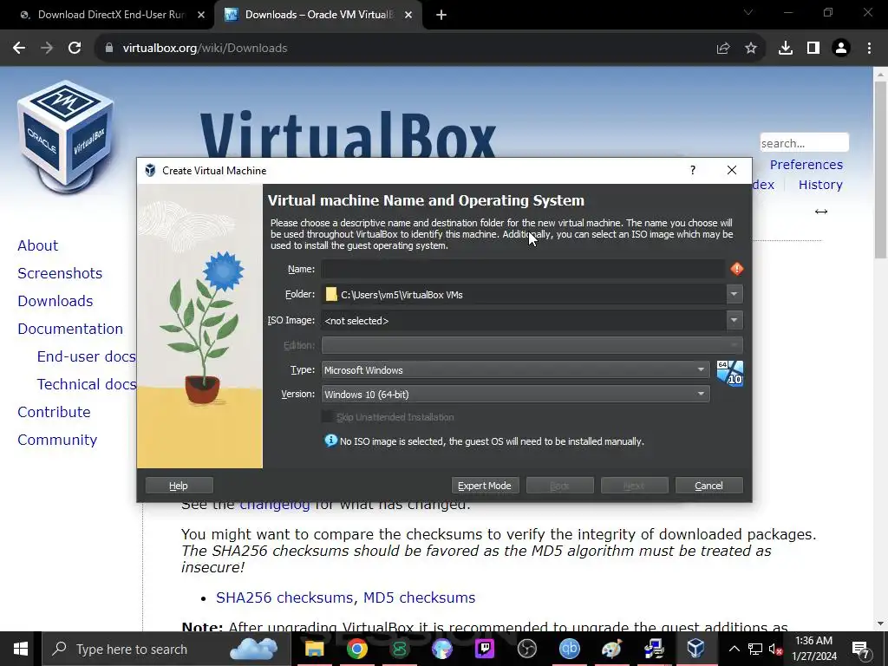Image resolution: width=888 pixels, height=666 pixels.
Task: Click the Windows 10 64-bit OS type icon
Action: tap(729, 373)
